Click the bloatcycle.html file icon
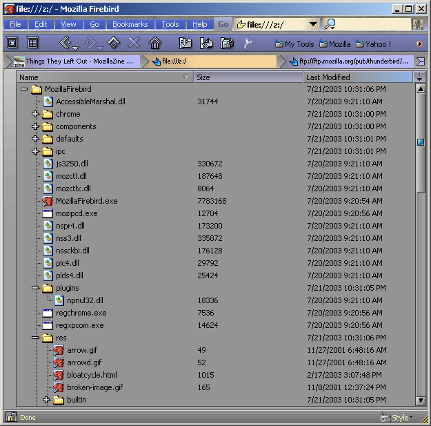 pos(59,375)
